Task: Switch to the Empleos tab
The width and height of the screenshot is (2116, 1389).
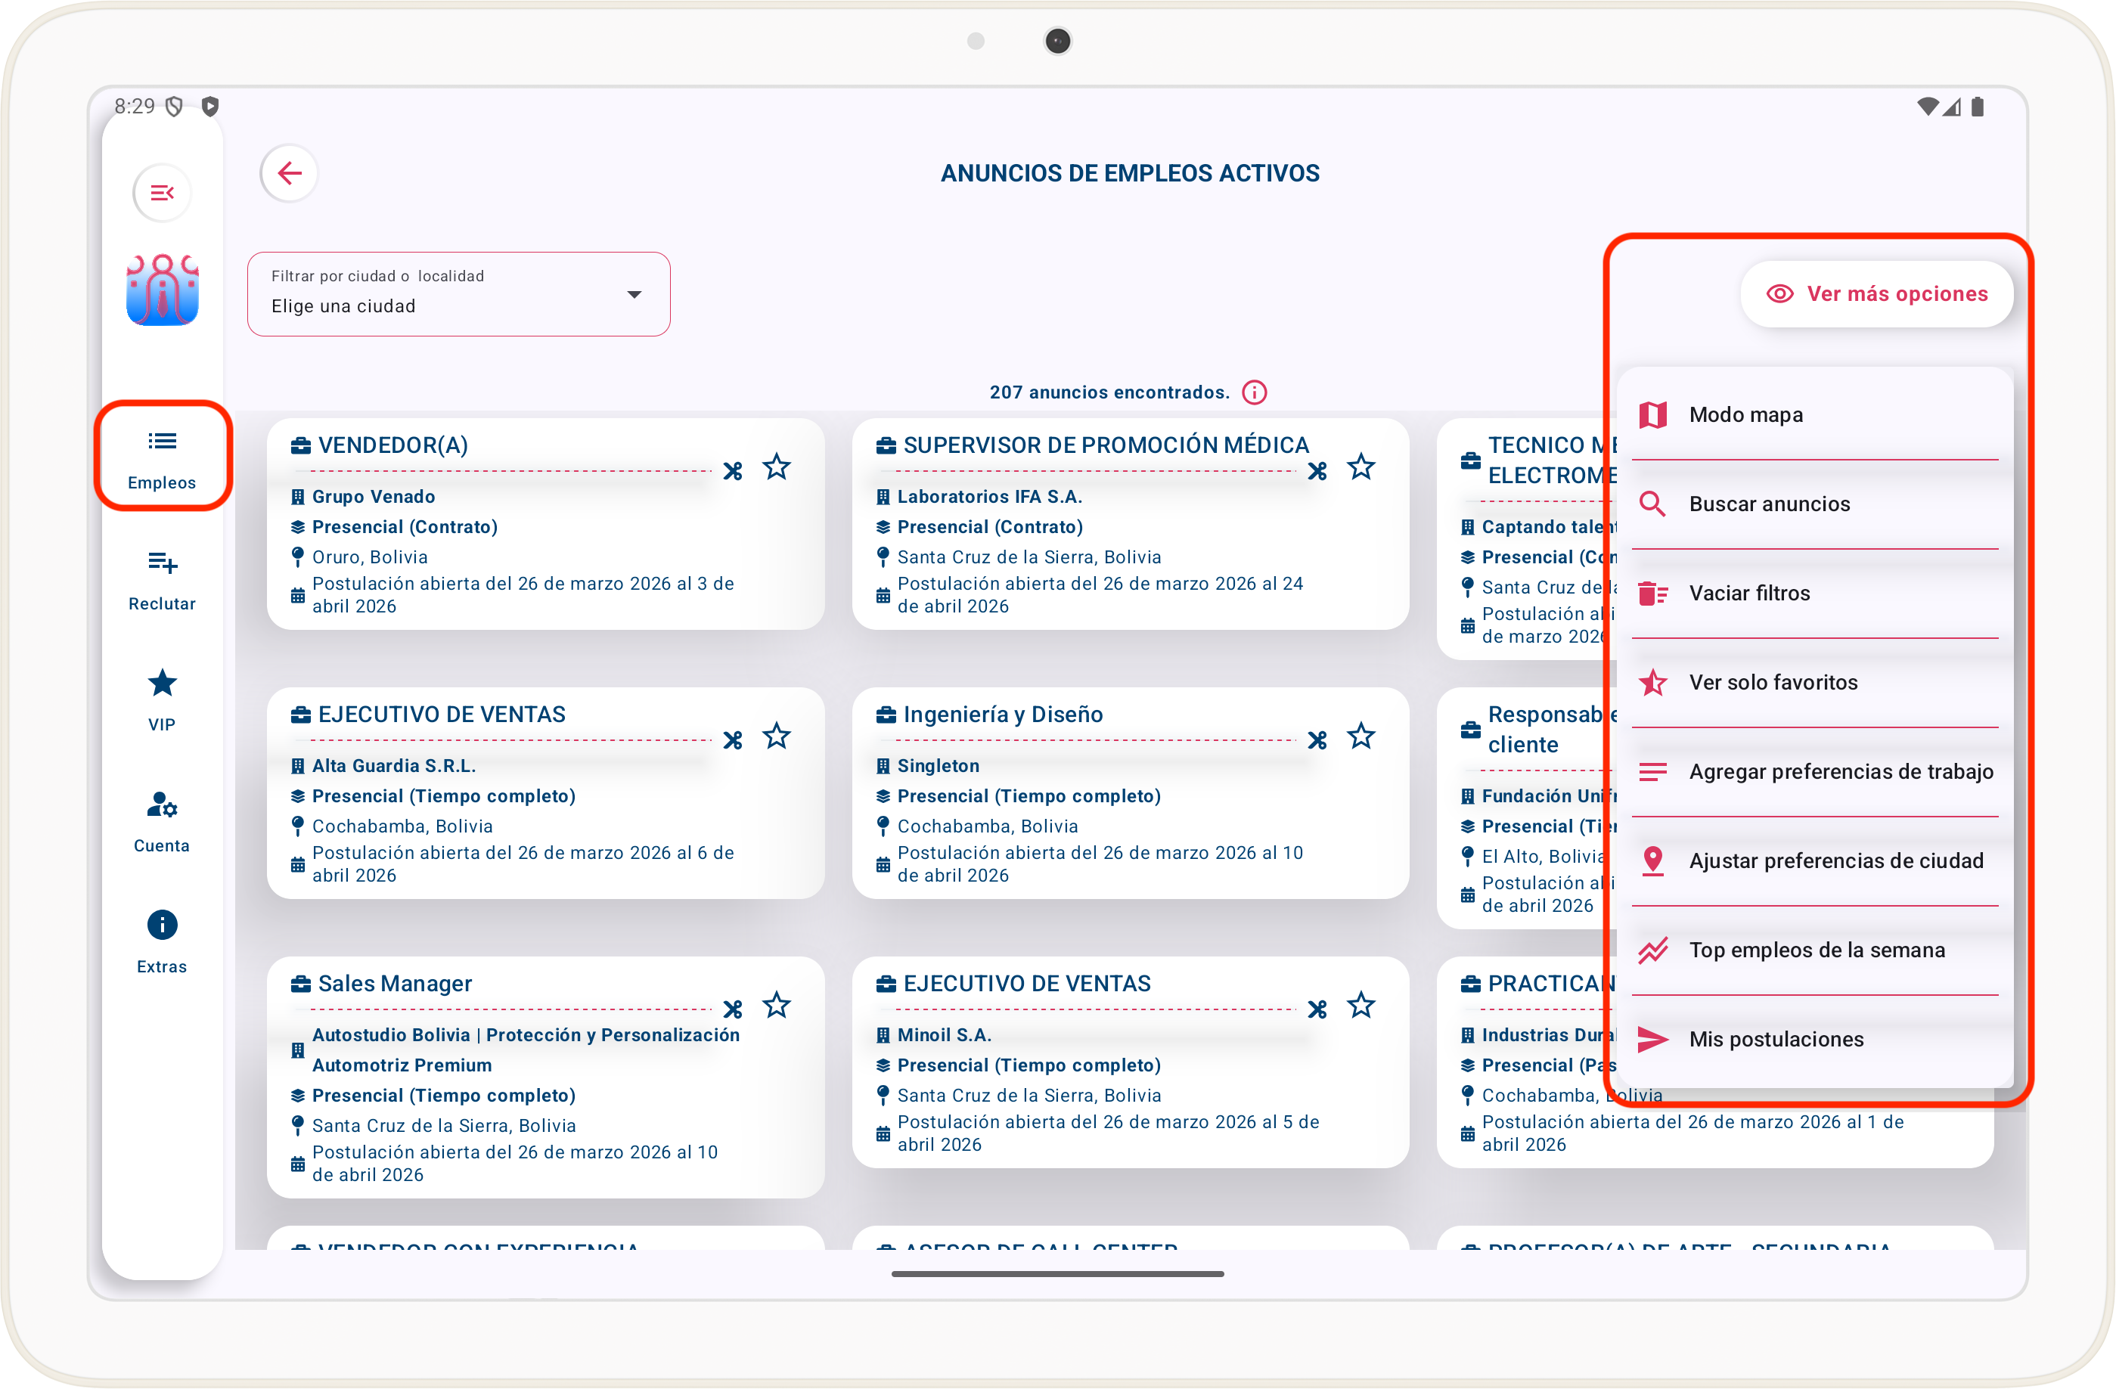Action: pyautogui.click(x=162, y=457)
